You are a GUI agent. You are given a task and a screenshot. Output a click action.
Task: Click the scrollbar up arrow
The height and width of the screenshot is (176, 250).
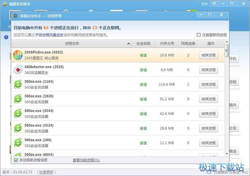tap(227, 42)
